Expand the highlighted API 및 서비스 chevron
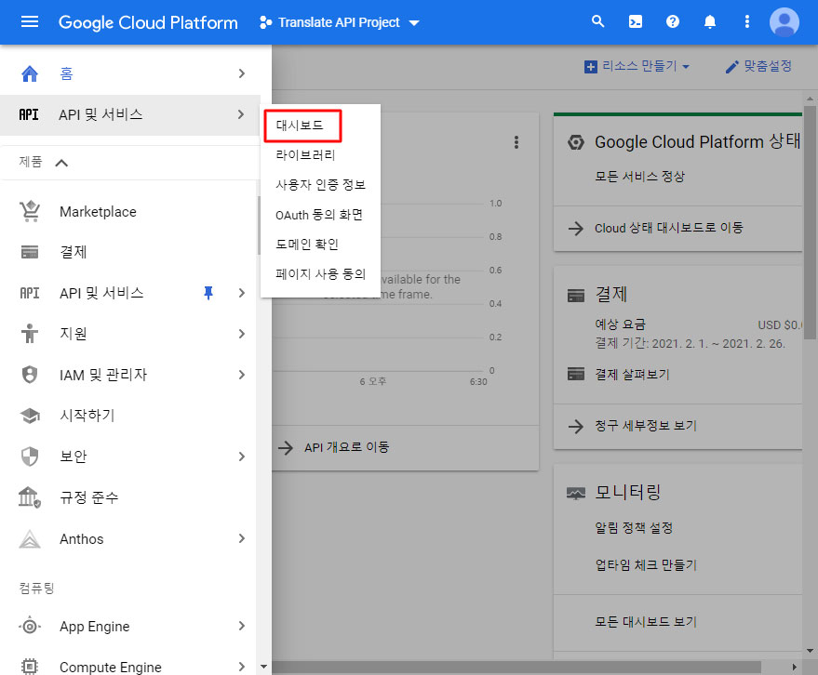The width and height of the screenshot is (818, 675). (240, 114)
